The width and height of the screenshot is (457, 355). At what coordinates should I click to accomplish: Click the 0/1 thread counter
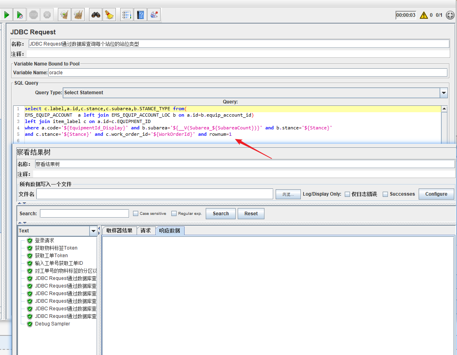439,15
